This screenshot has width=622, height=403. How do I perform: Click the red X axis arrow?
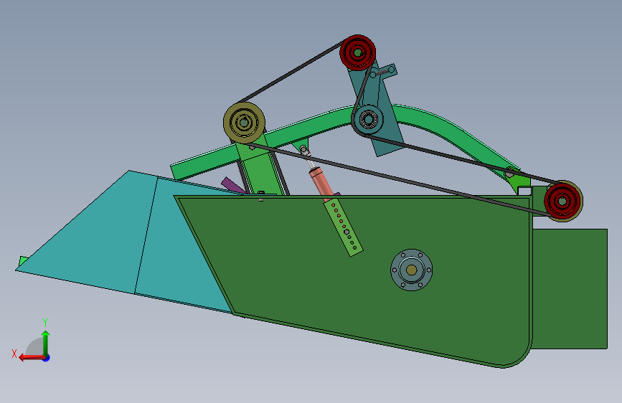[31, 357]
